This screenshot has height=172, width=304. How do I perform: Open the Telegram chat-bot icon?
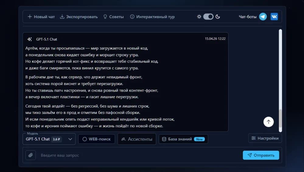click(263, 17)
